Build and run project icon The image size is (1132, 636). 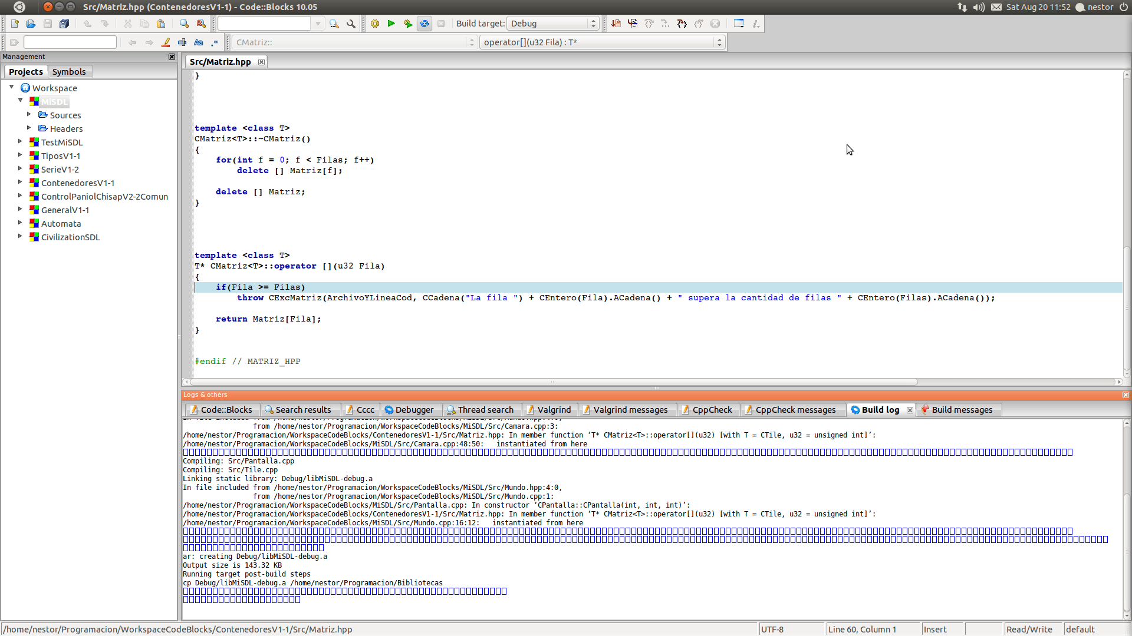point(407,24)
